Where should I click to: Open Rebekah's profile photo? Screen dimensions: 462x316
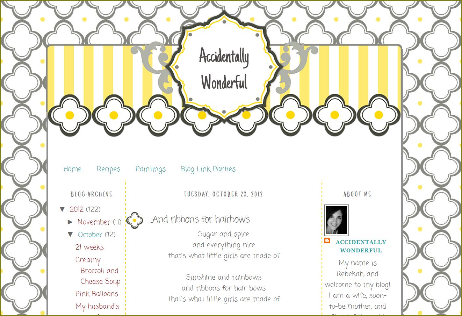pyautogui.click(x=337, y=220)
